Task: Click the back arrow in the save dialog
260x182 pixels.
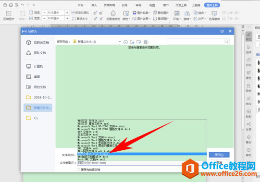Action: coord(125,42)
